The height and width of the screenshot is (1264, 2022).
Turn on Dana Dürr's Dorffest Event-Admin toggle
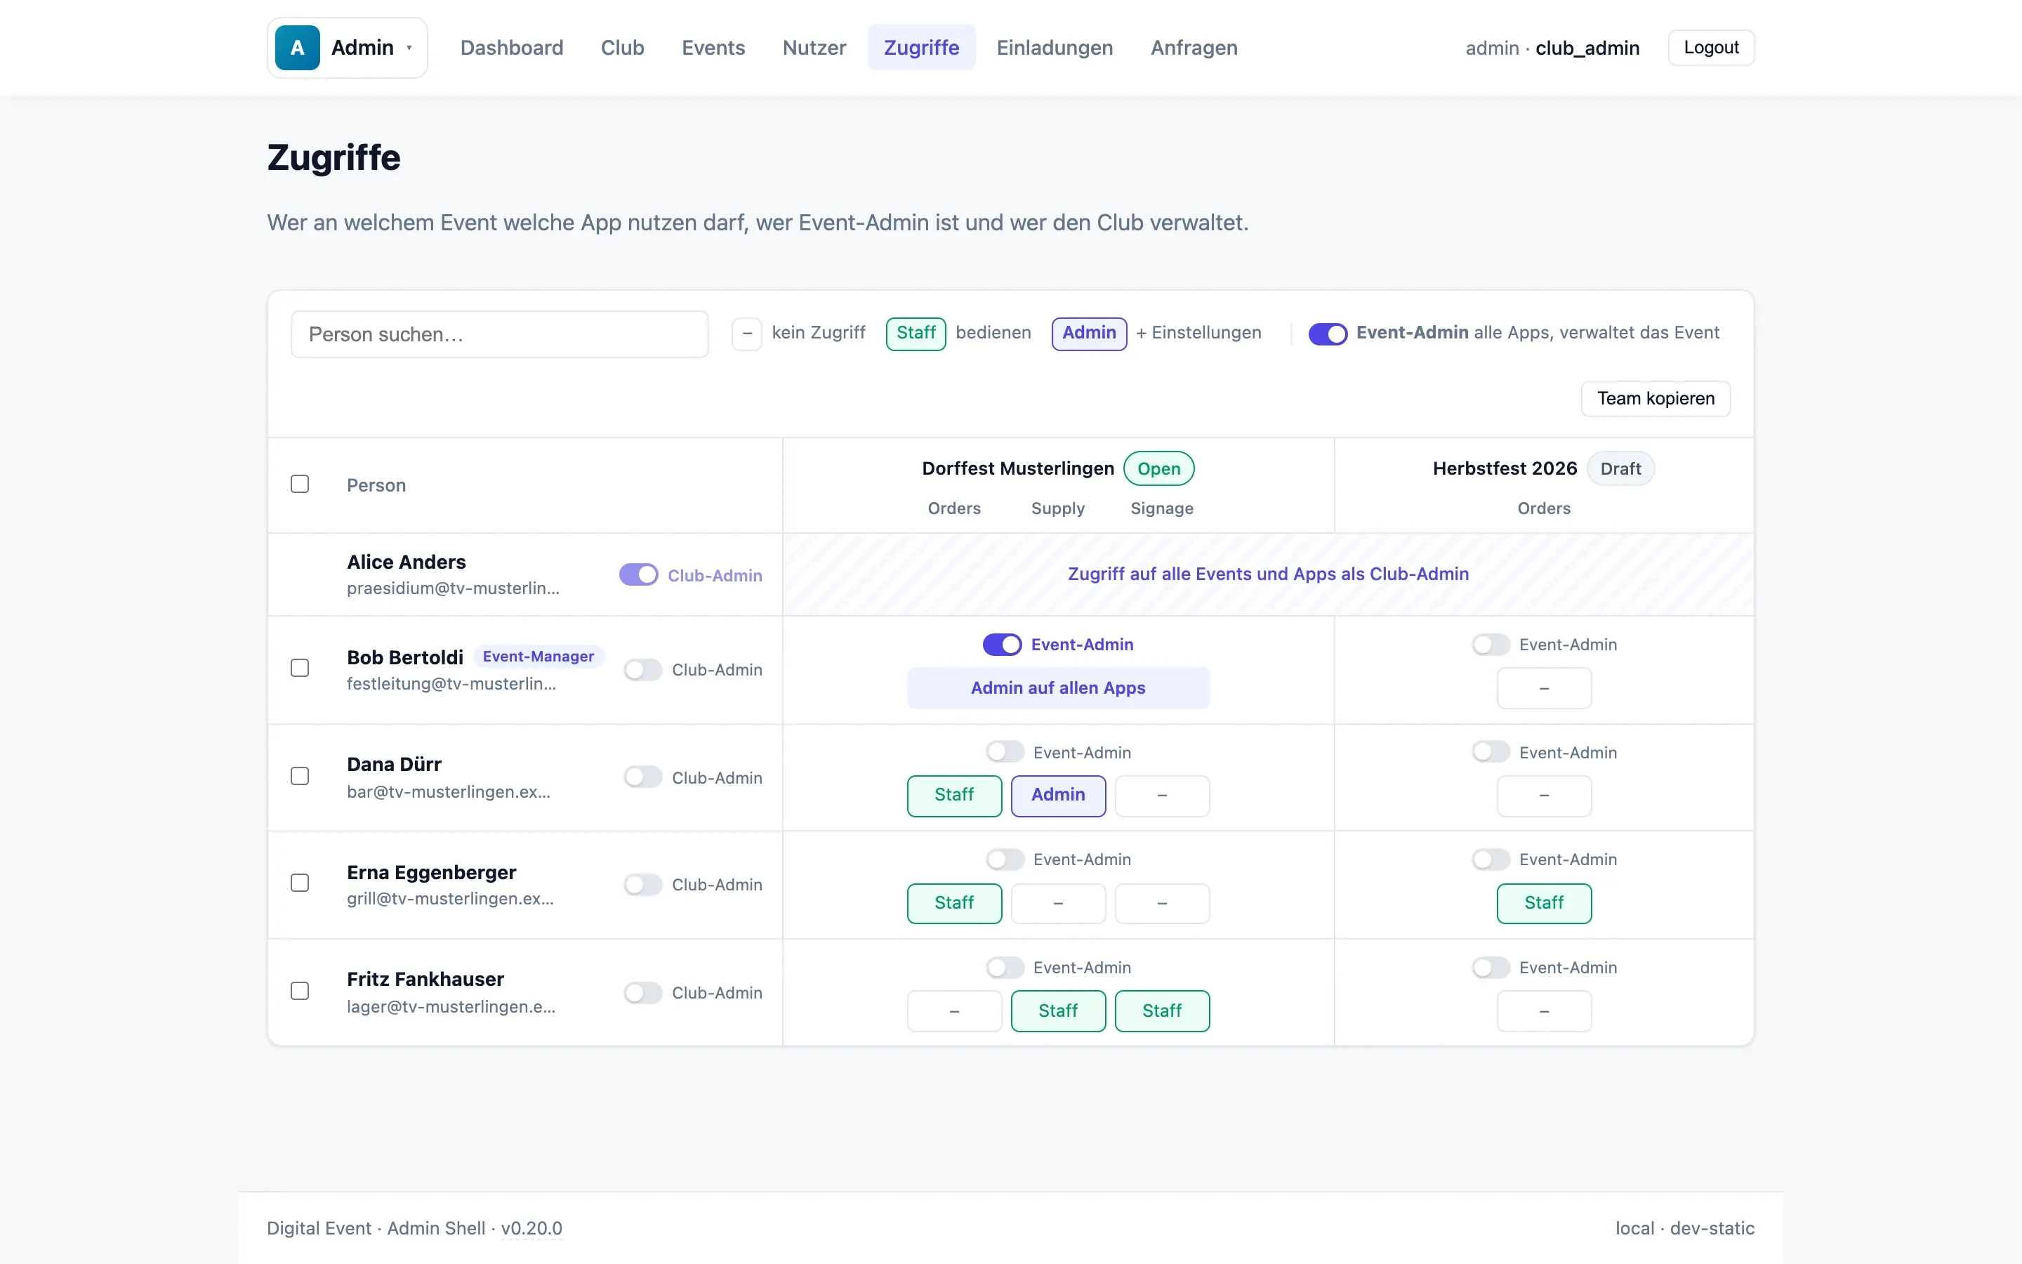pos(1004,752)
